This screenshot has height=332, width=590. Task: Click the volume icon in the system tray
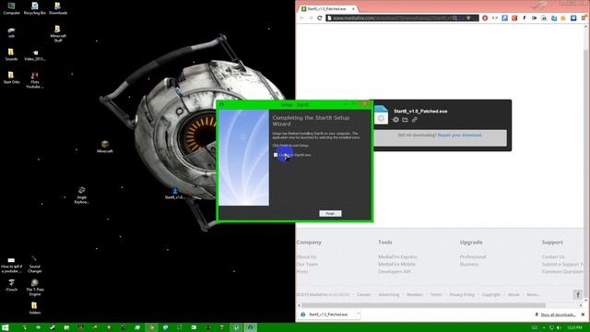tap(559, 328)
